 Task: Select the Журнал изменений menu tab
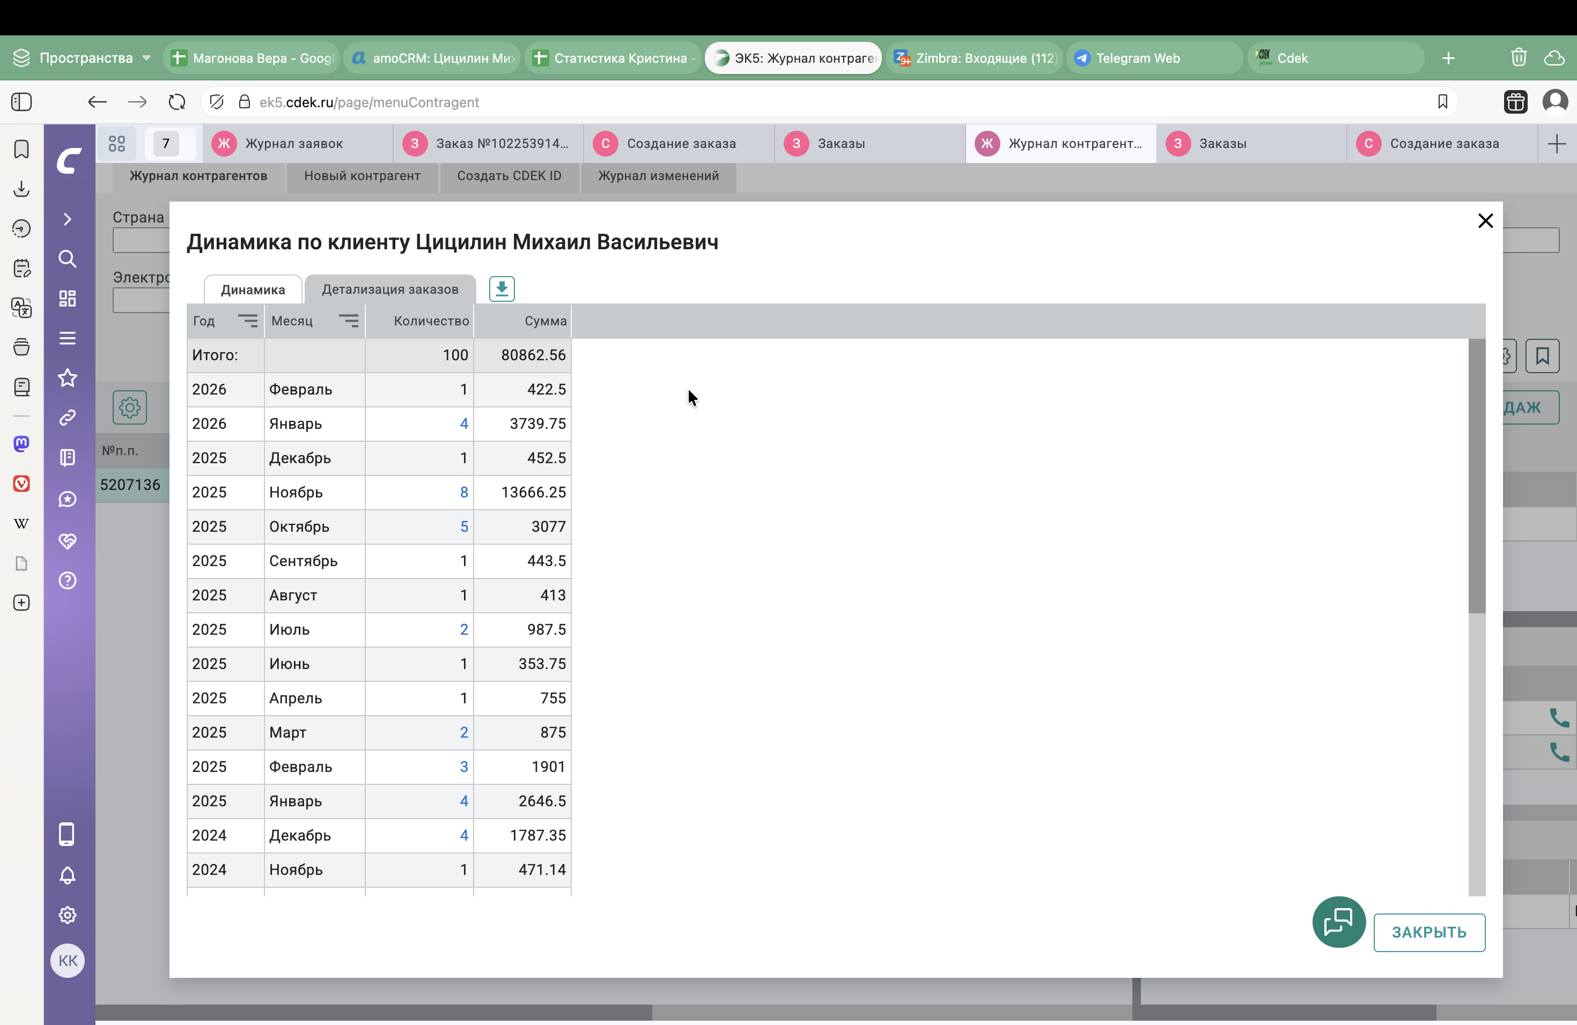pos(658,176)
